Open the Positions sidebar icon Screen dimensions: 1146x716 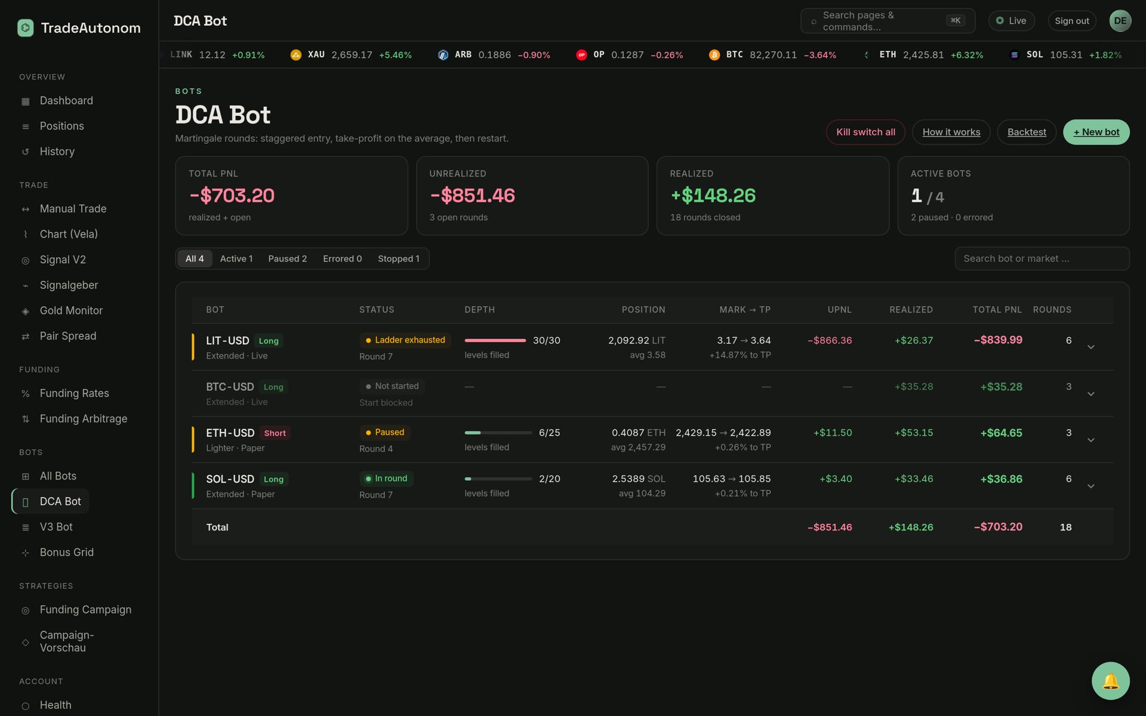click(x=25, y=126)
